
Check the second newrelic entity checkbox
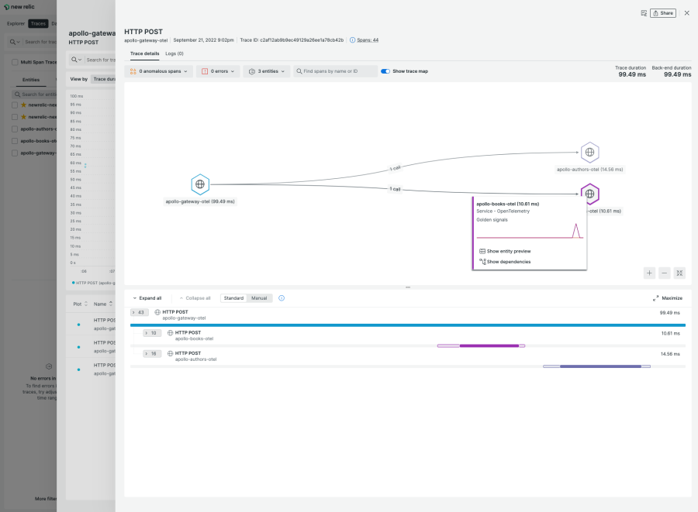[15, 117]
